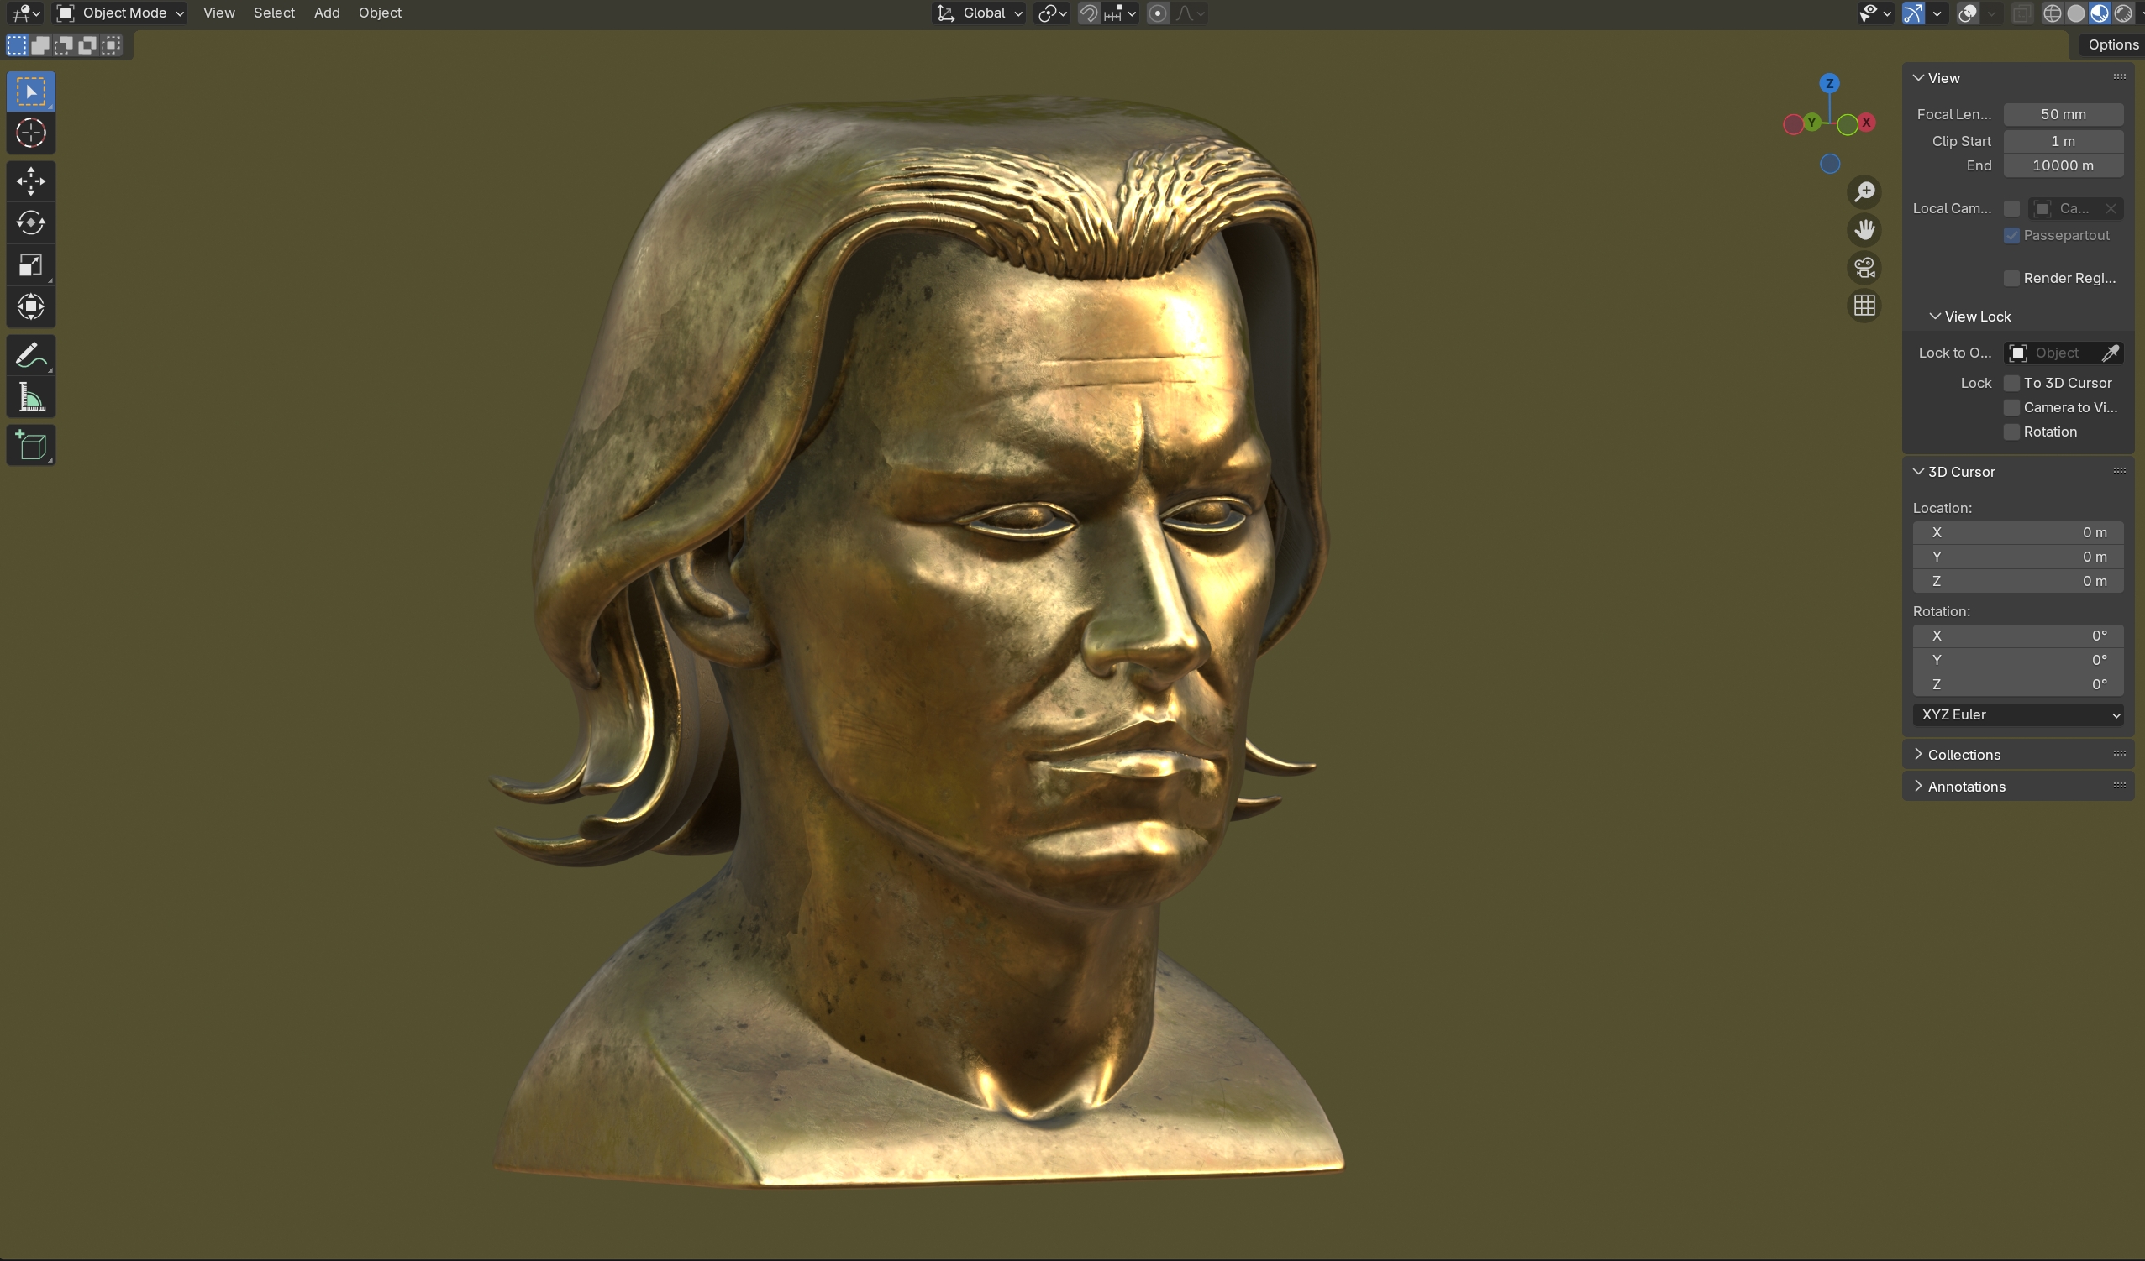Enable Lock To 3D Cursor checkbox
The height and width of the screenshot is (1261, 2145).
point(2011,384)
